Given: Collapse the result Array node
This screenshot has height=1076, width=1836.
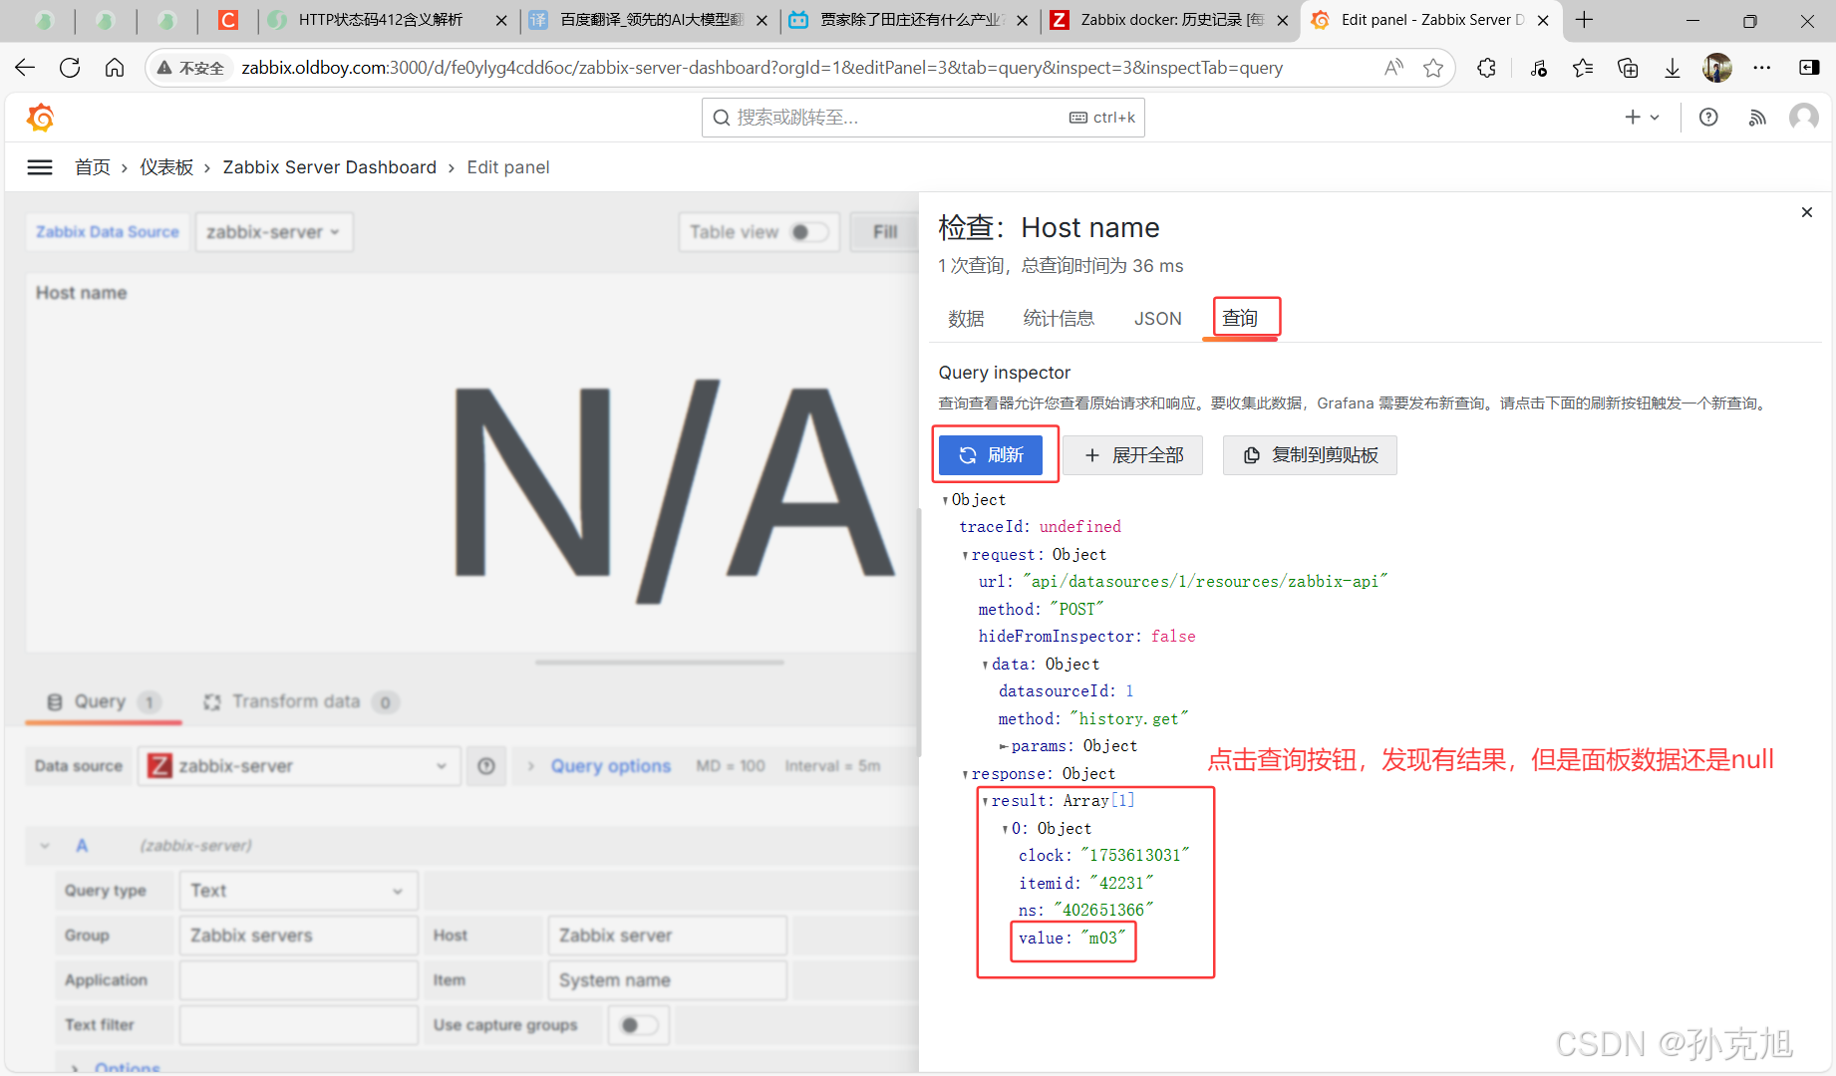Looking at the screenshot, I should point(985,801).
